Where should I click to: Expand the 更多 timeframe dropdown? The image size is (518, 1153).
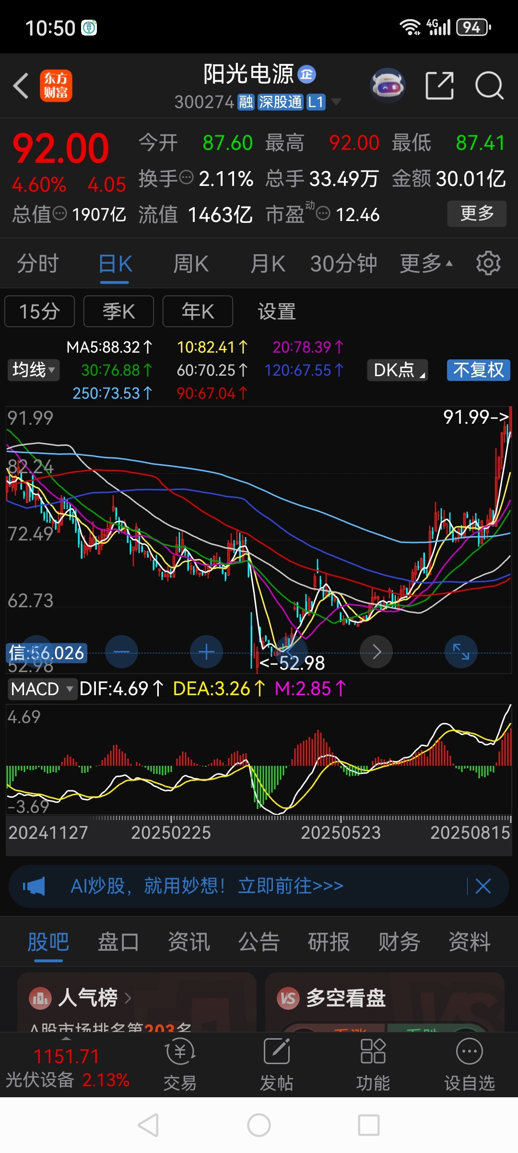coord(426,263)
